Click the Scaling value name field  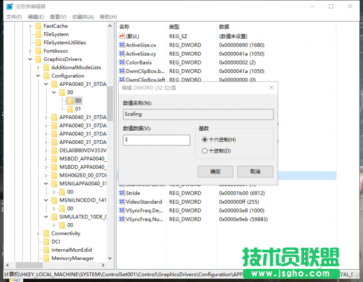198,114
